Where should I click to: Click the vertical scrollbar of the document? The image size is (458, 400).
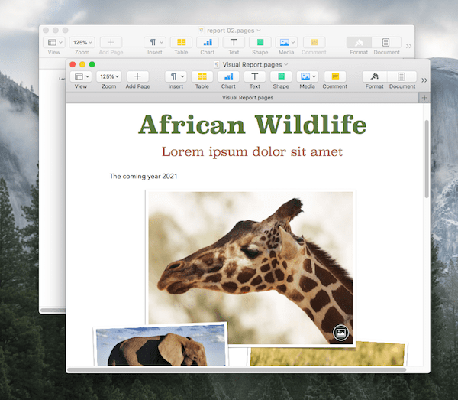click(x=427, y=161)
